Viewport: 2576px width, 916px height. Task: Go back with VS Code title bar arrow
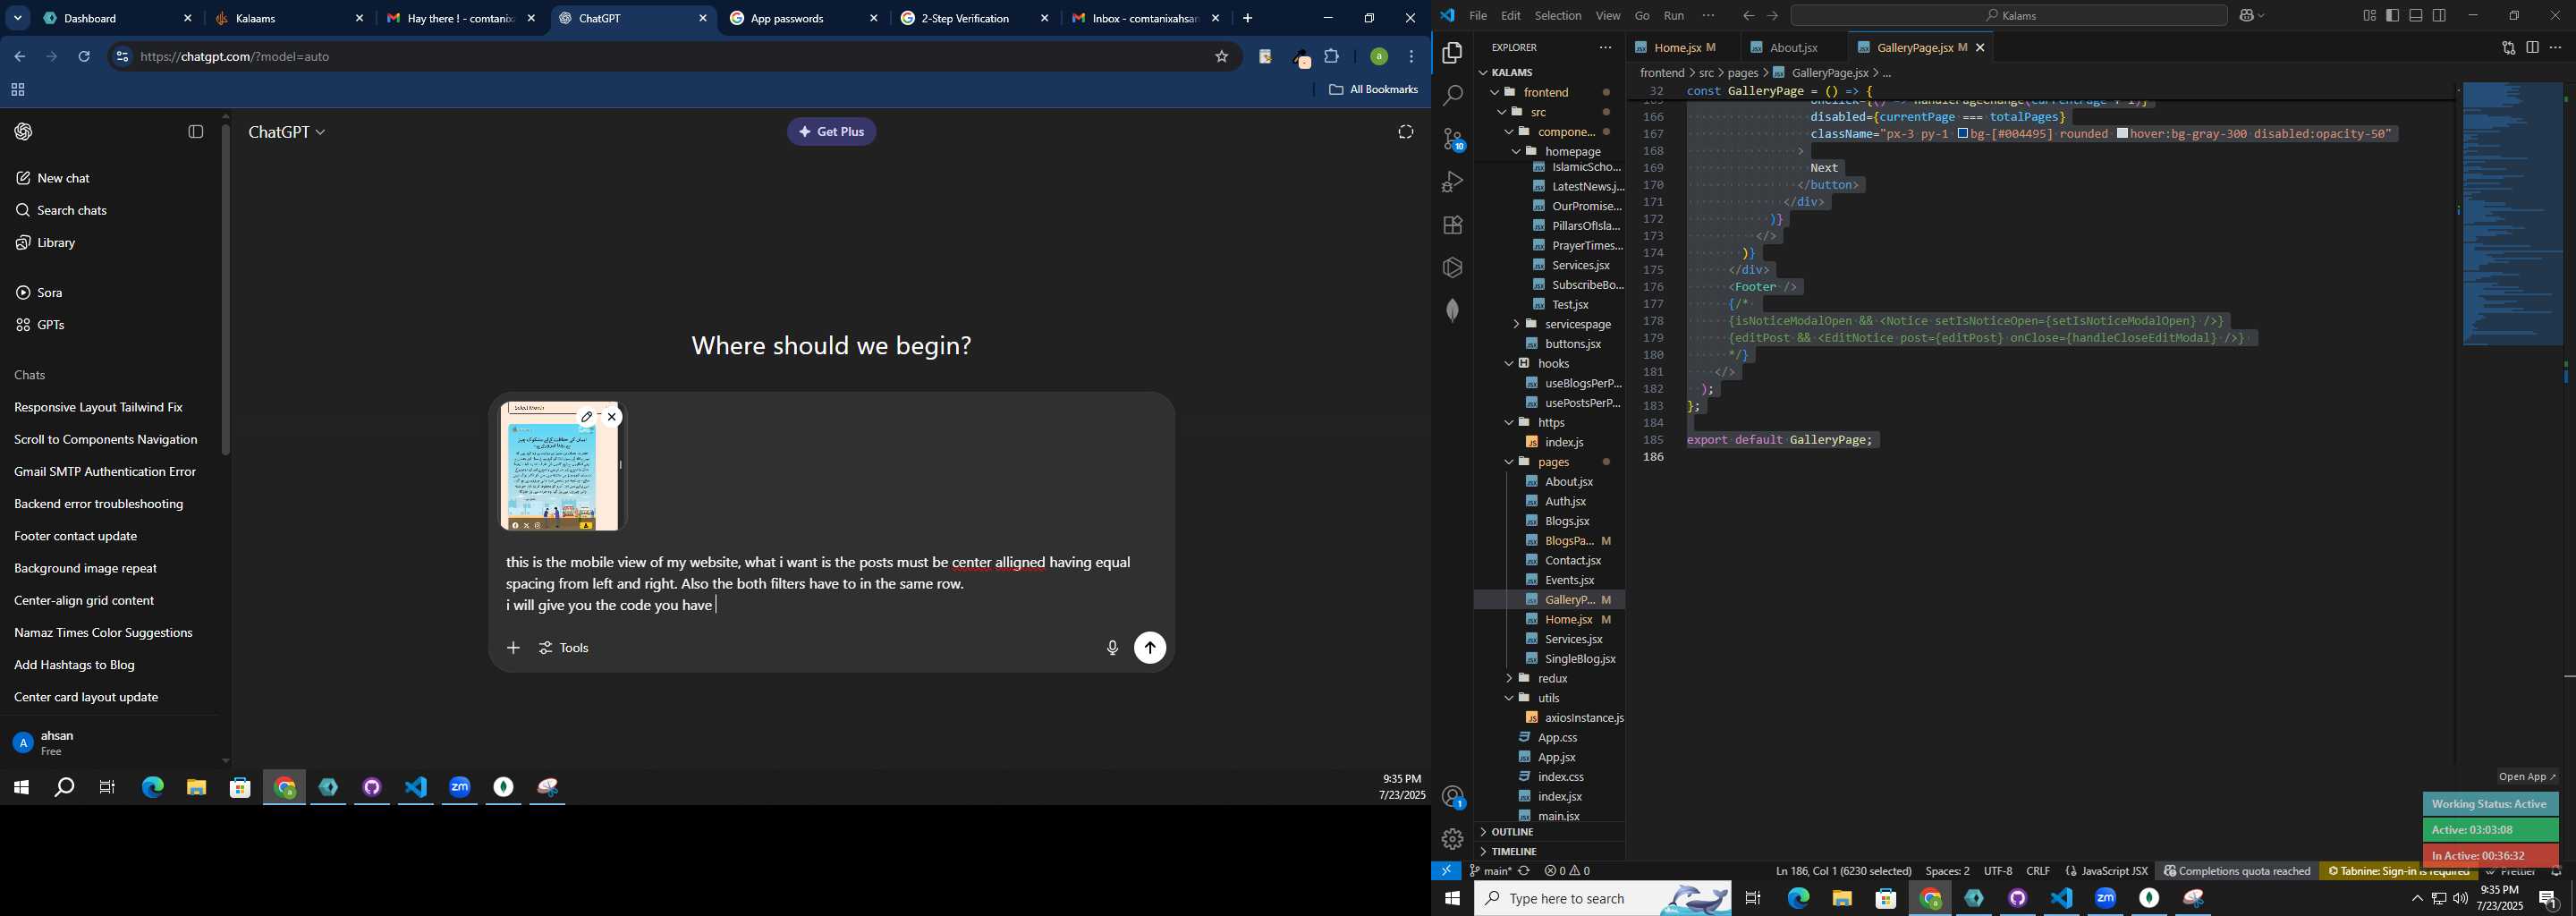point(1748,16)
